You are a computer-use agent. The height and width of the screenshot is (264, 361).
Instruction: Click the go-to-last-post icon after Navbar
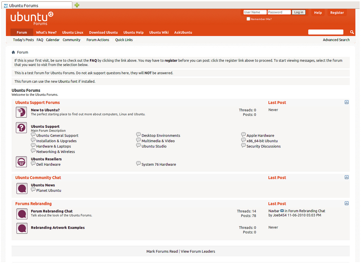pos(282,211)
